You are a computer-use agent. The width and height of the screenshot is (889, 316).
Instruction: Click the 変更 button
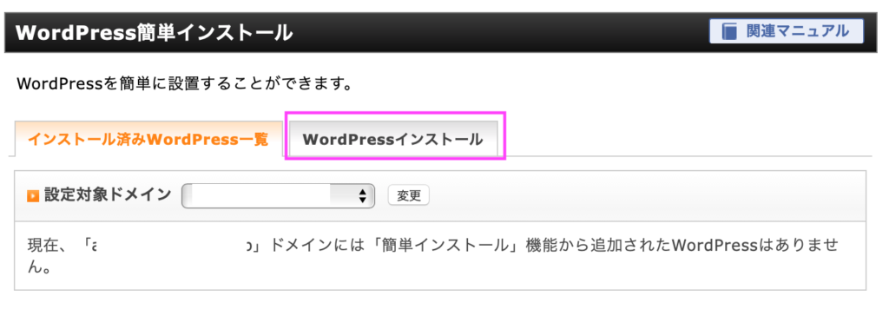[x=408, y=195]
